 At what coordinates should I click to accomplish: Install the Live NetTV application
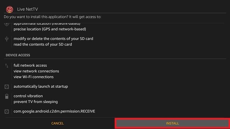[172, 123]
